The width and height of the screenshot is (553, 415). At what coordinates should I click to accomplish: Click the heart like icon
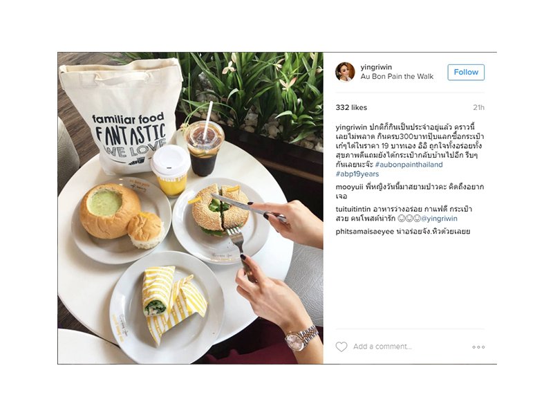pos(341,347)
